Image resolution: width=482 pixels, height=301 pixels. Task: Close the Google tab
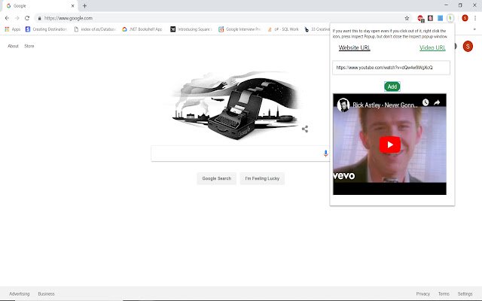click(73, 5)
